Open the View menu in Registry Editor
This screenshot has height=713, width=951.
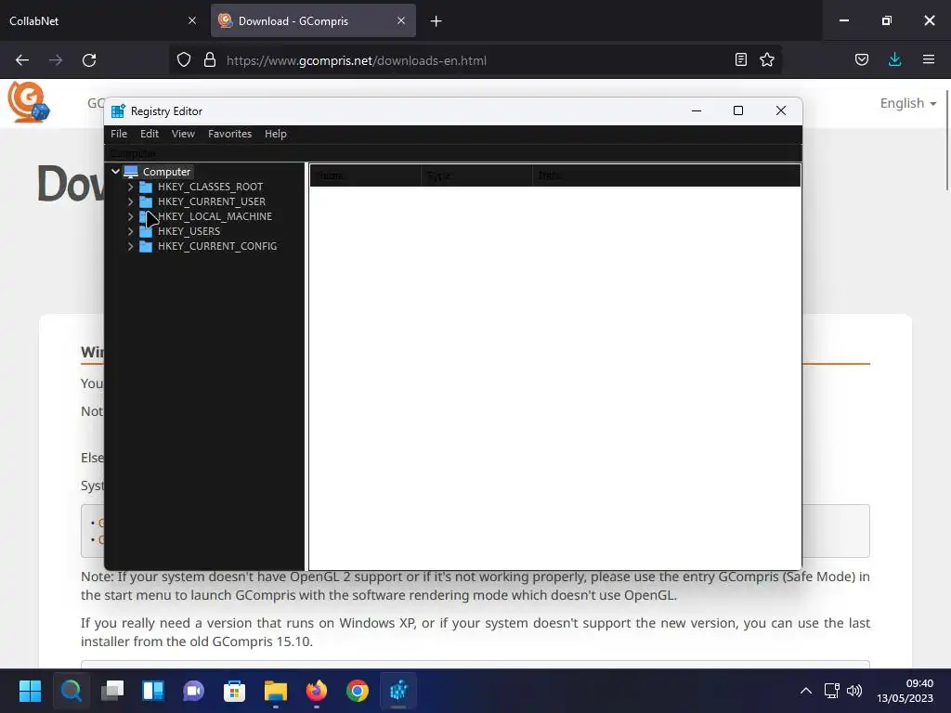click(x=183, y=134)
